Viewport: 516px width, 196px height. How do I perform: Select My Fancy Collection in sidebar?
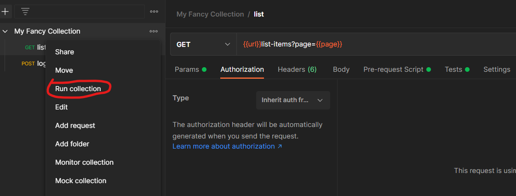(47, 31)
